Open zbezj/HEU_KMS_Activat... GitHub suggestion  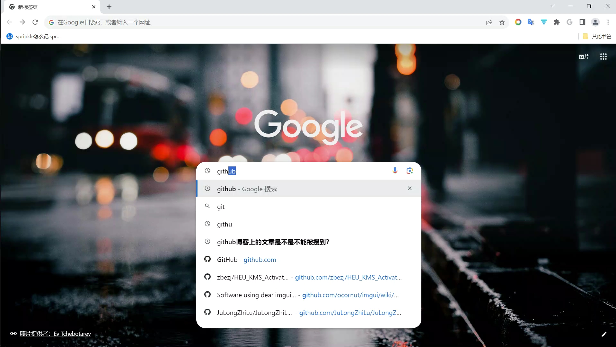[x=309, y=277]
